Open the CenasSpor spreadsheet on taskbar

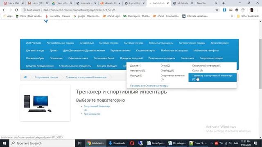point(156,143)
